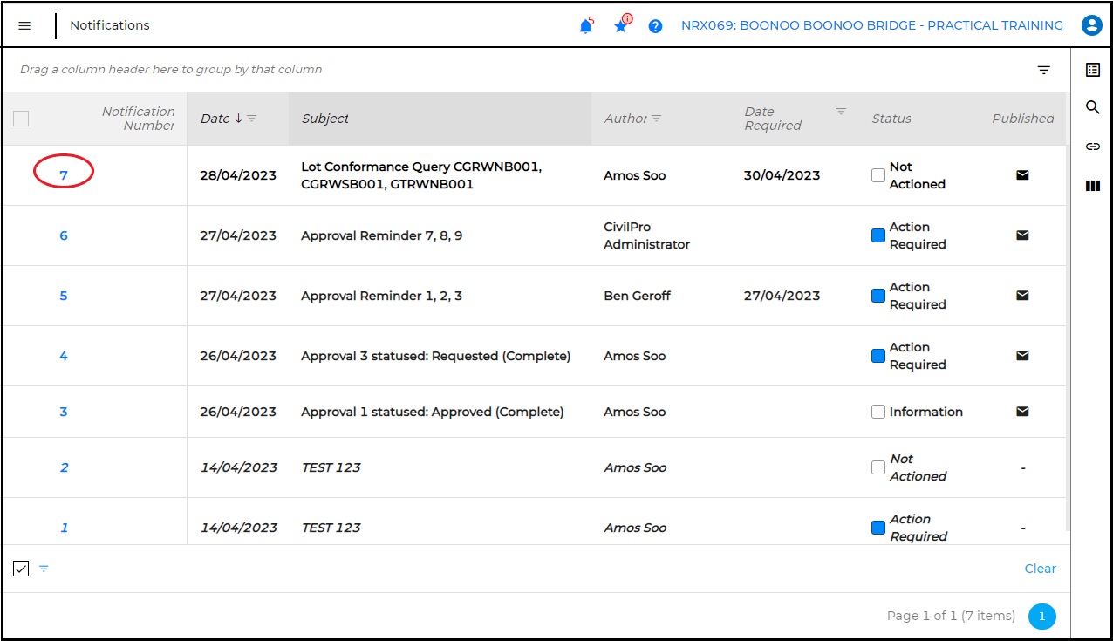Toggle status checkbox for Approval Reminder 7, 8, 9

(878, 235)
